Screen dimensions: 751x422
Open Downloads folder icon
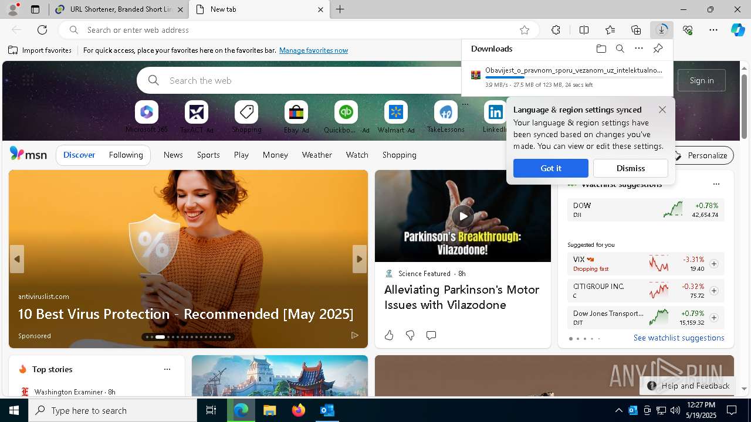point(601,49)
